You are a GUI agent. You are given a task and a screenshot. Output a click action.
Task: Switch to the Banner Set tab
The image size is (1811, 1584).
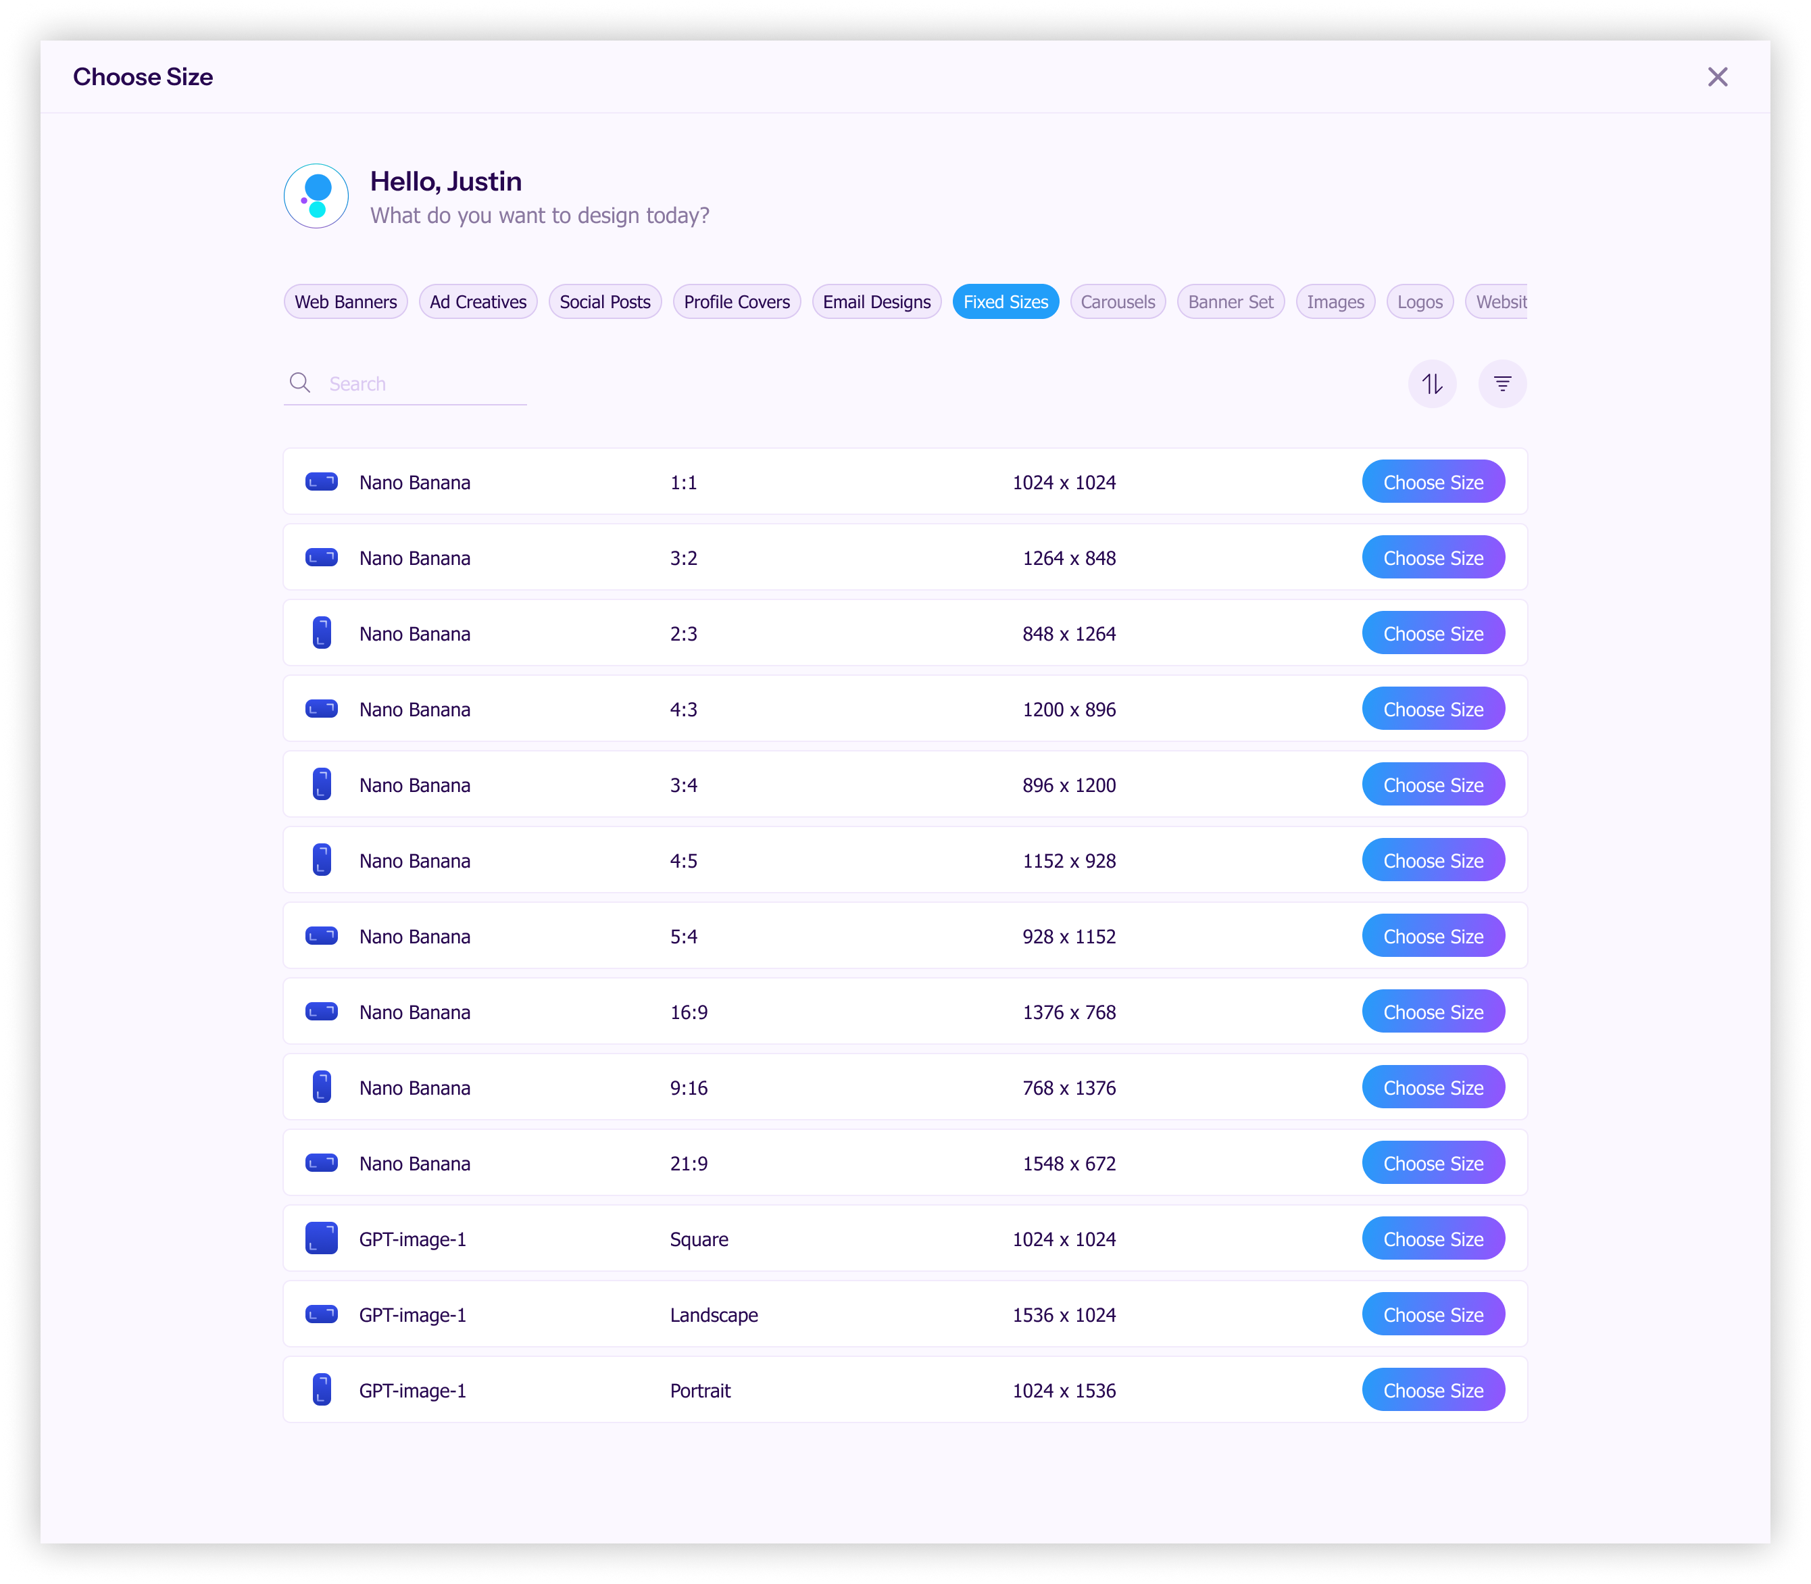pos(1231,301)
